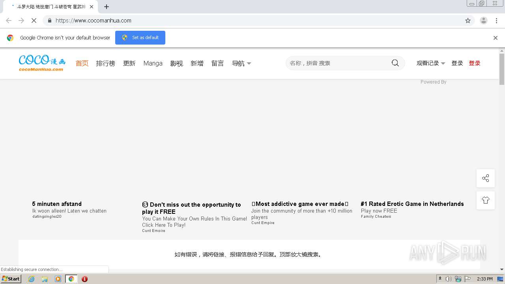Open media player taskbar icon

[x=58, y=279]
